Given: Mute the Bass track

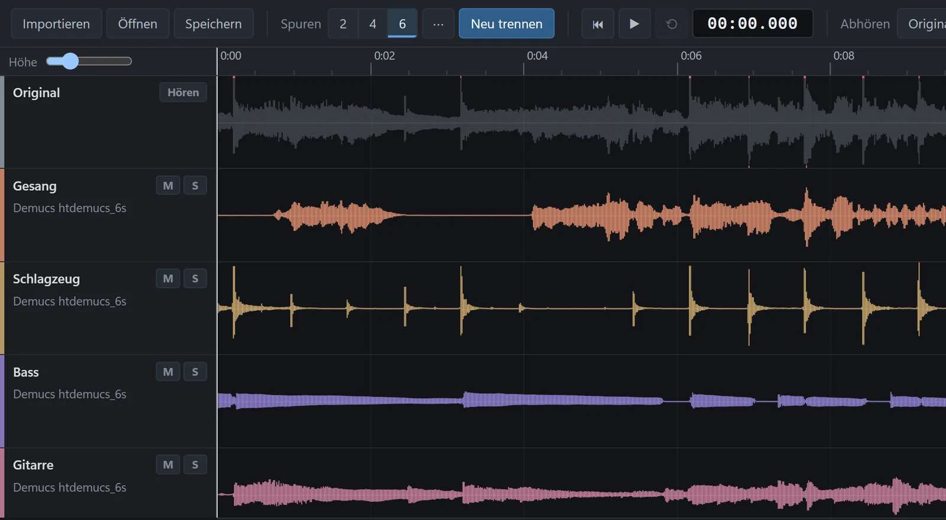Looking at the screenshot, I should pyautogui.click(x=168, y=372).
